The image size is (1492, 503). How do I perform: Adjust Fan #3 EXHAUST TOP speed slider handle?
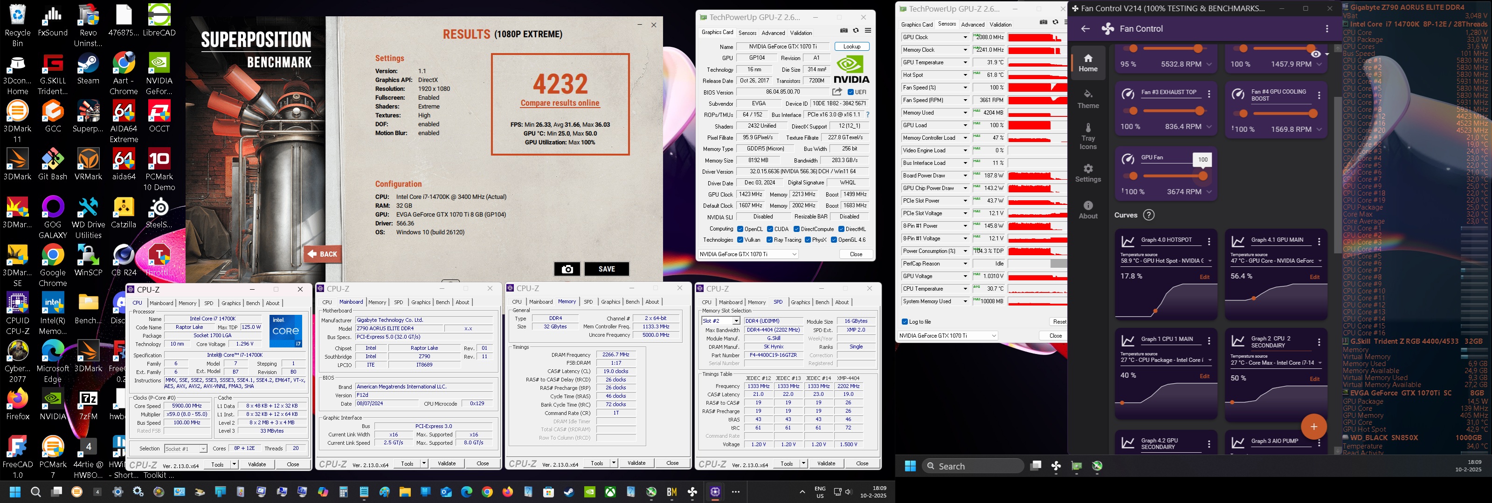1200,110
